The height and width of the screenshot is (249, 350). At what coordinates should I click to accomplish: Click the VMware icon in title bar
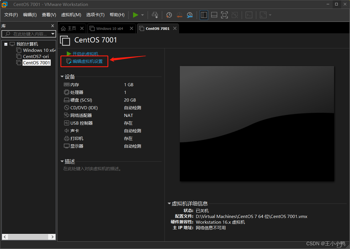[x=5, y=4]
